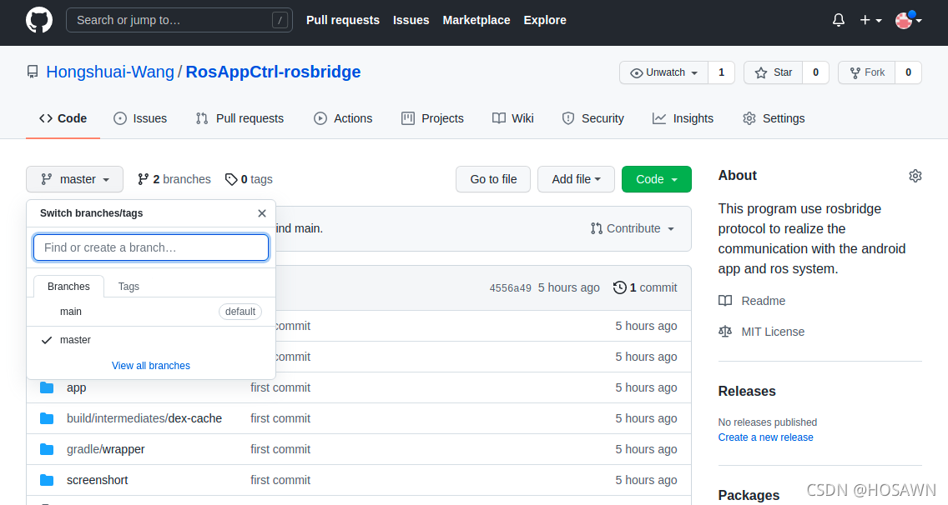948x505 pixels.
Task: Open the screenshort folder
Action: click(x=98, y=480)
